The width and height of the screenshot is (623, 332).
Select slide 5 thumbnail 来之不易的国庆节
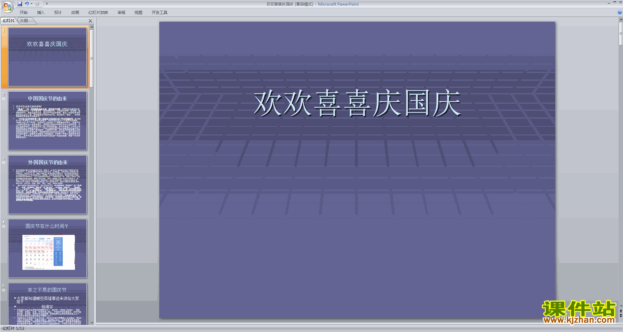47,303
